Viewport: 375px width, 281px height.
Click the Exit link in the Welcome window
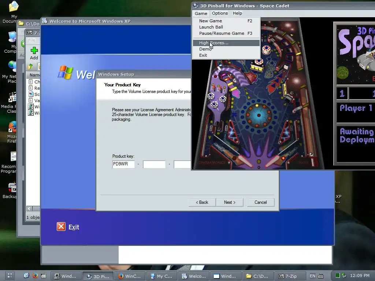coord(74,227)
